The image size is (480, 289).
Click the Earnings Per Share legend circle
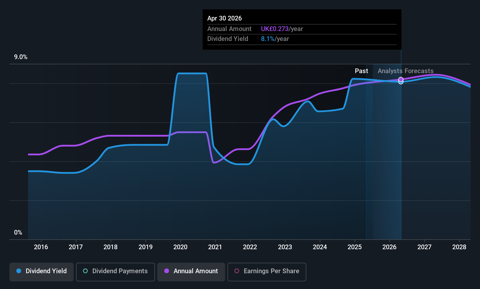(237, 271)
